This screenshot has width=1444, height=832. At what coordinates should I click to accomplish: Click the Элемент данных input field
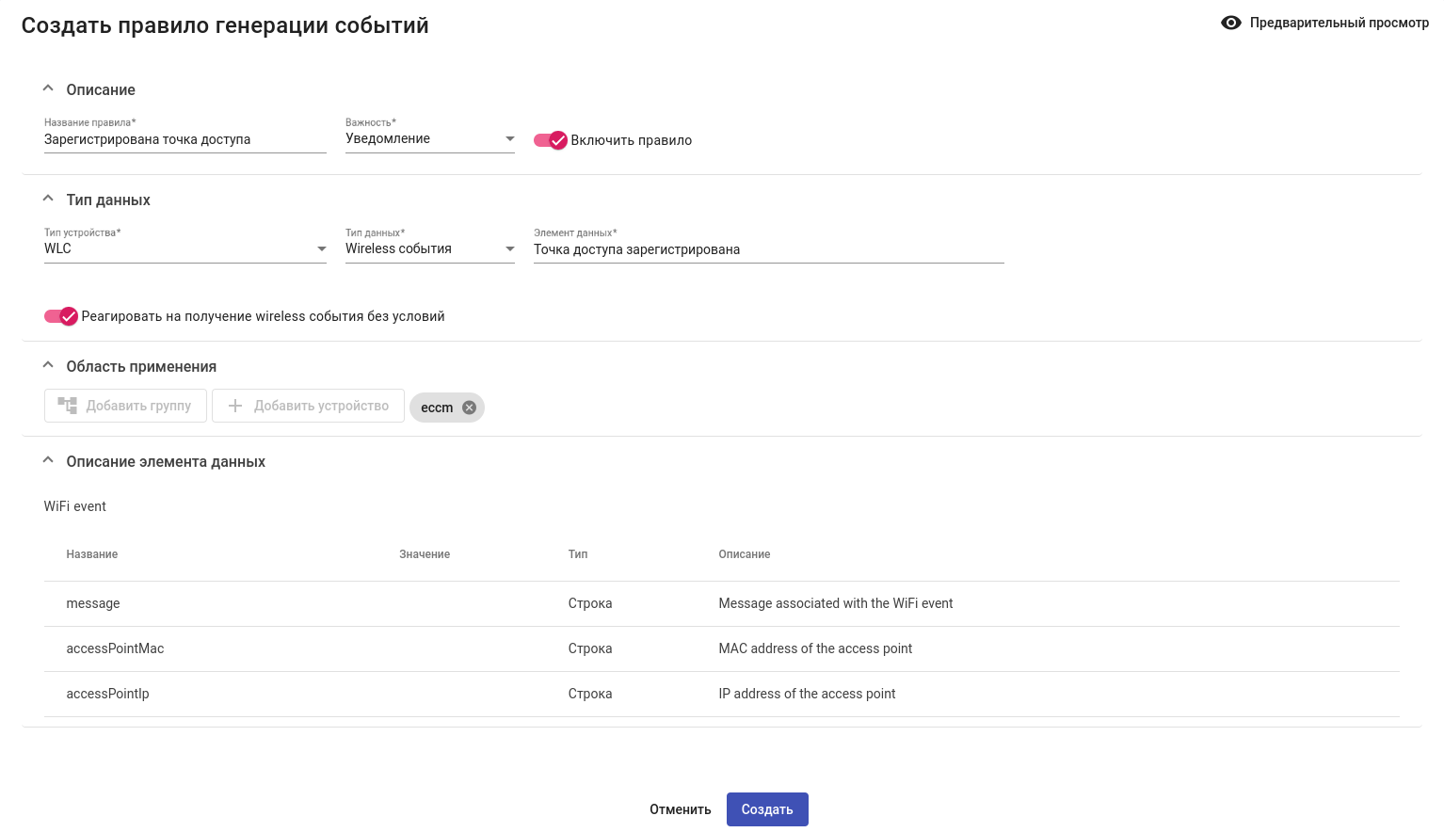[x=768, y=250]
